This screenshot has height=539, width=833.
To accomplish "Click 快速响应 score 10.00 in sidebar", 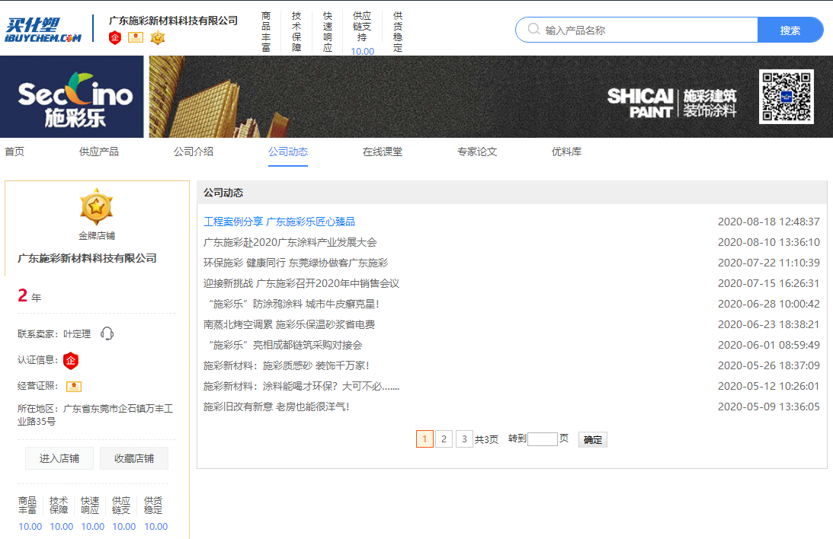I will coord(93,527).
